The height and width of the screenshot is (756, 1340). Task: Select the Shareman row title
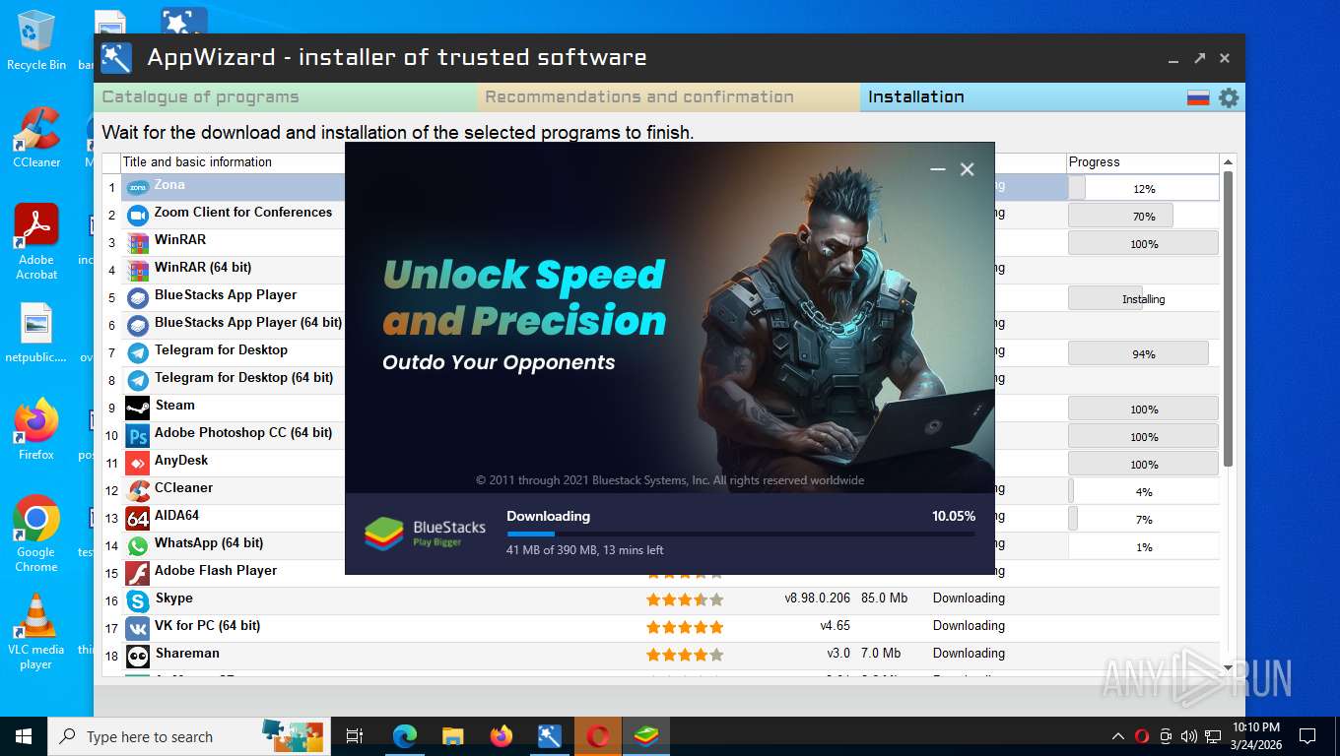[x=187, y=653]
